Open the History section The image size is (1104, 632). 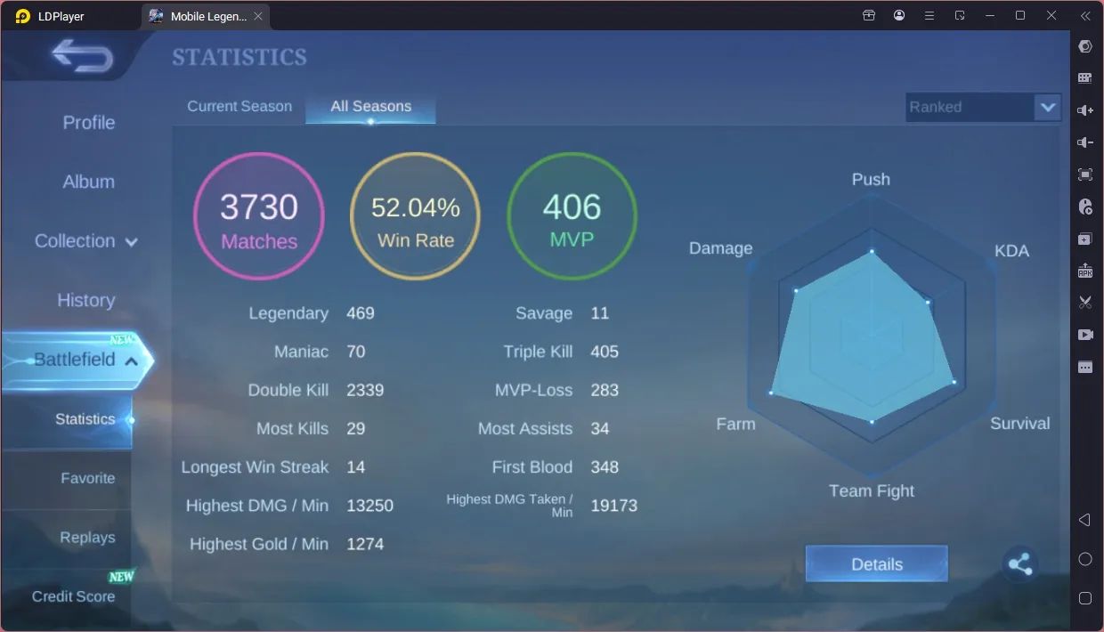tap(86, 300)
